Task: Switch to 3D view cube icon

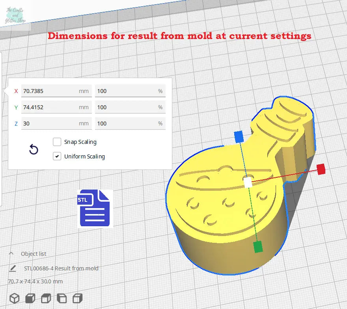Action: [15, 298]
